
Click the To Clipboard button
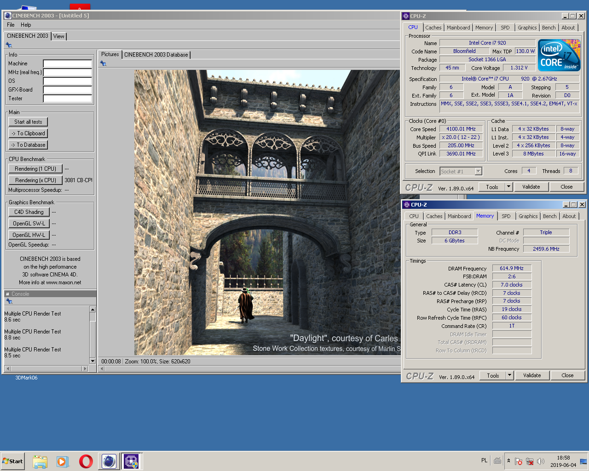point(28,133)
